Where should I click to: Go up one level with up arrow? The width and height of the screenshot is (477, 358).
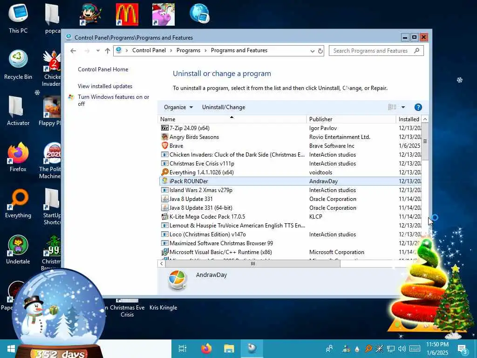[108, 51]
